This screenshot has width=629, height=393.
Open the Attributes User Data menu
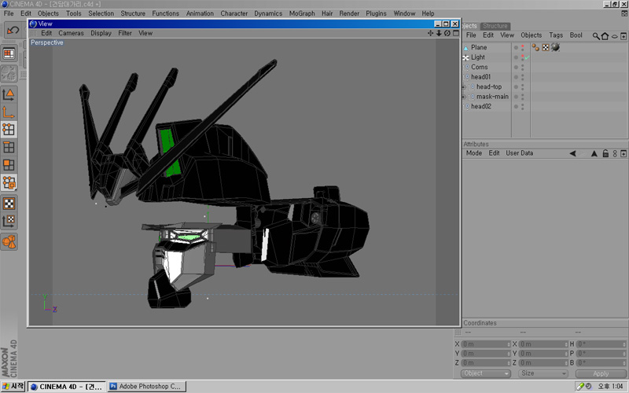pos(520,153)
